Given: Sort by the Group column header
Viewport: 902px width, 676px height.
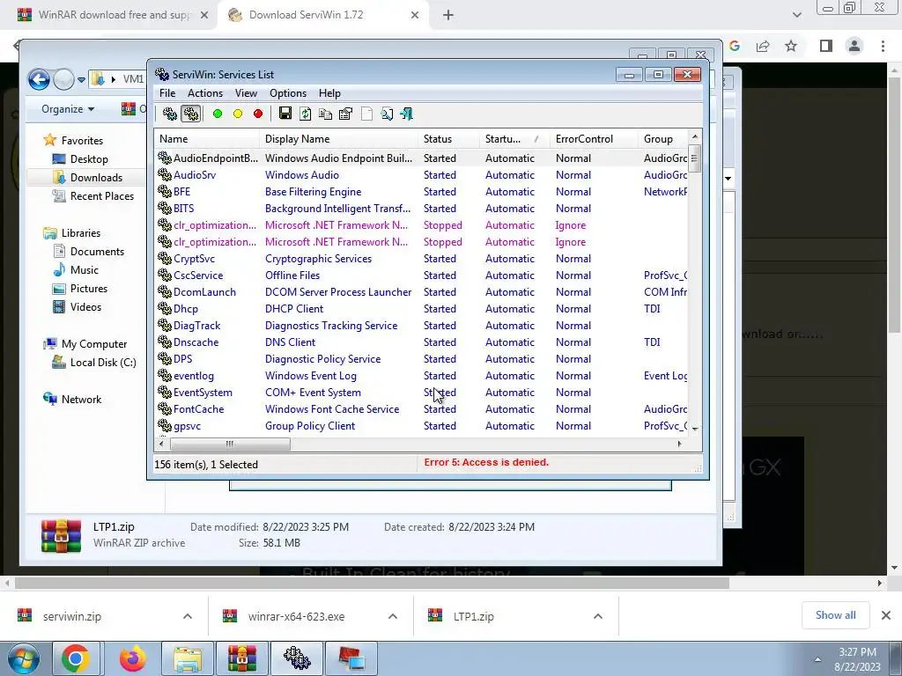Looking at the screenshot, I should click(x=662, y=139).
